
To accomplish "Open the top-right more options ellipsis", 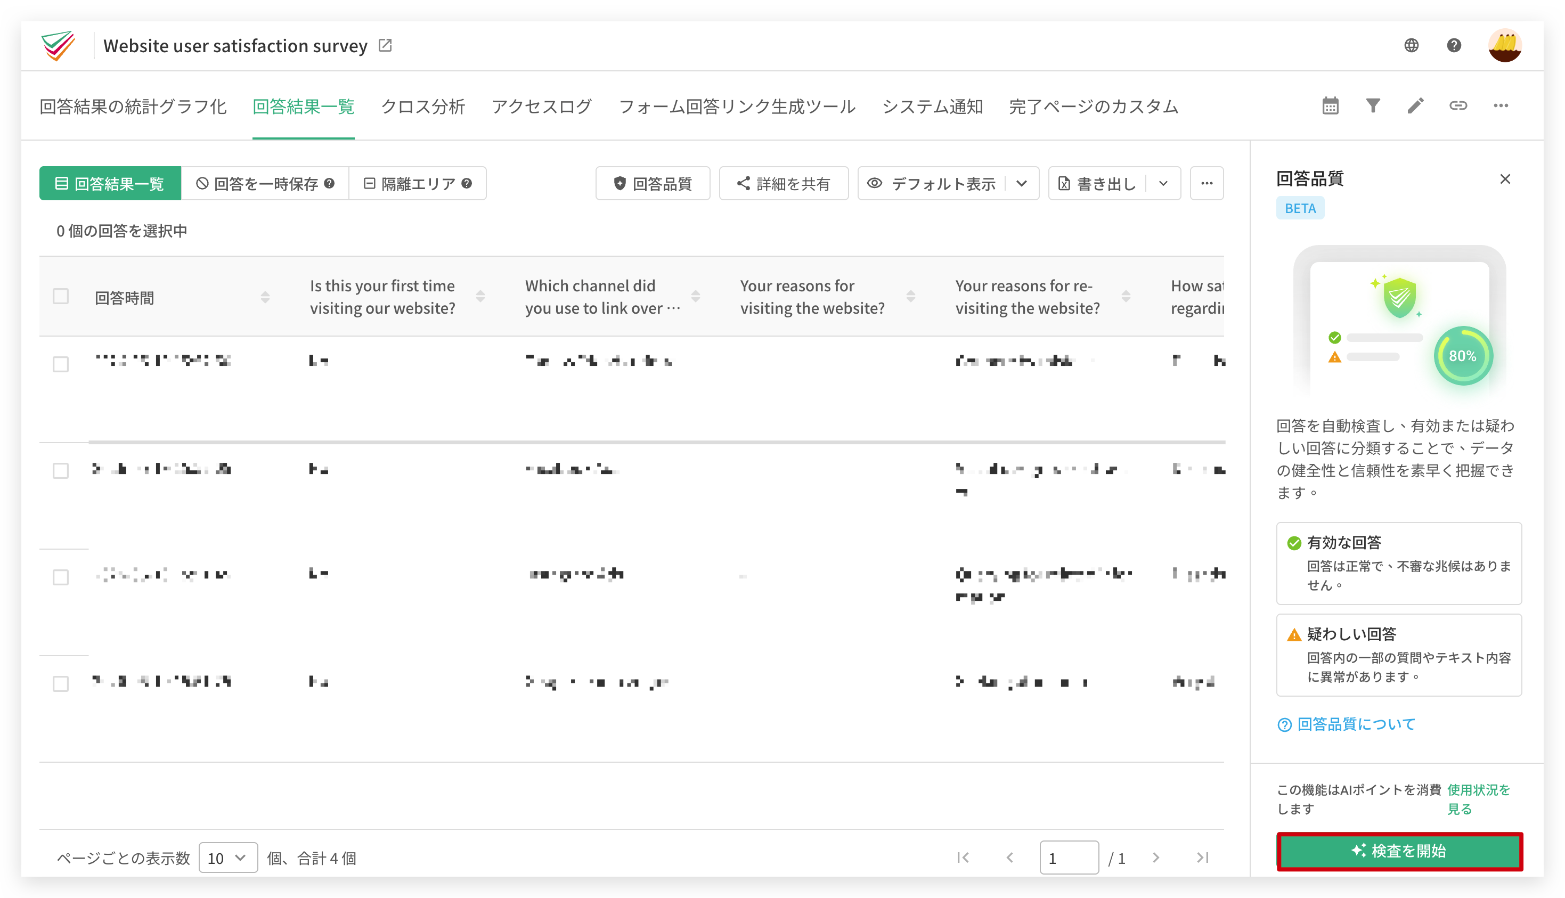I will coord(1501,105).
